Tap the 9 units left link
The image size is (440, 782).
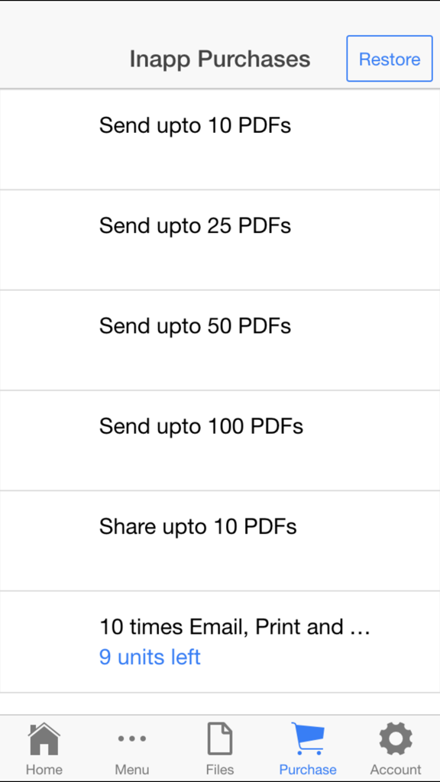150,658
